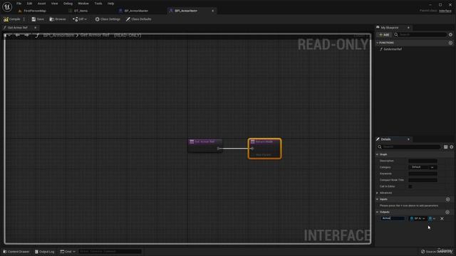Collapse the Outputs section

pos(378,212)
